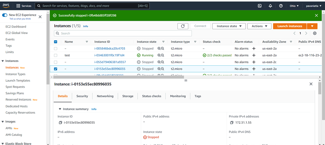325x145 pixels.
Task: Collapse the Images sidebar section
Action: point(3,122)
